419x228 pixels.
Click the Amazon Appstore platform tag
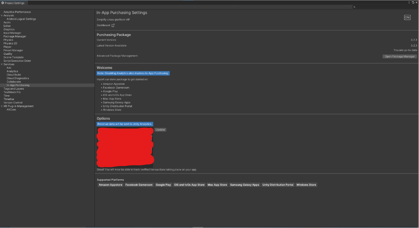click(110, 185)
